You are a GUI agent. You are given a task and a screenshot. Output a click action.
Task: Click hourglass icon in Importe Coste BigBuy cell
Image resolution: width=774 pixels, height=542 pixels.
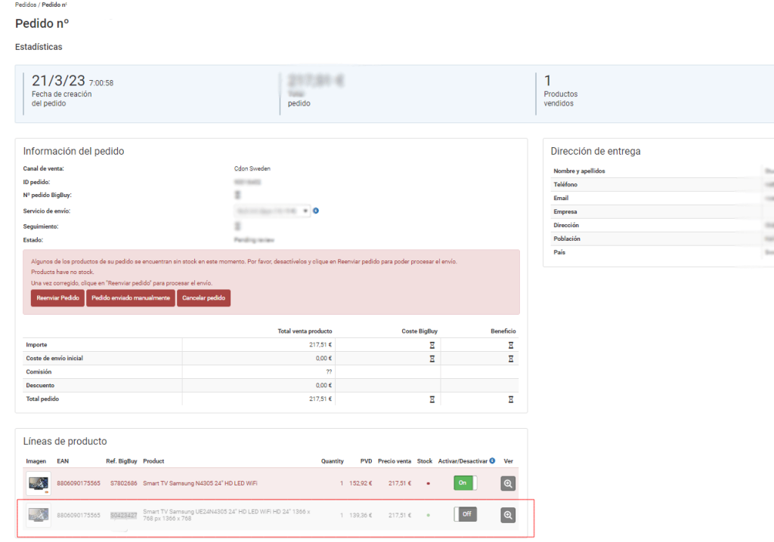(432, 345)
